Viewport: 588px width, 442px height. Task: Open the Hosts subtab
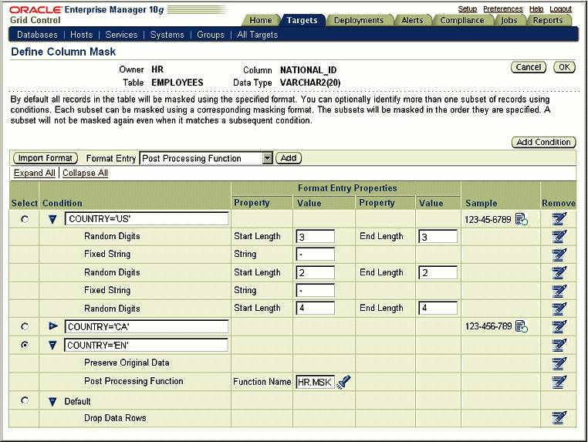pyautogui.click(x=81, y=35)
